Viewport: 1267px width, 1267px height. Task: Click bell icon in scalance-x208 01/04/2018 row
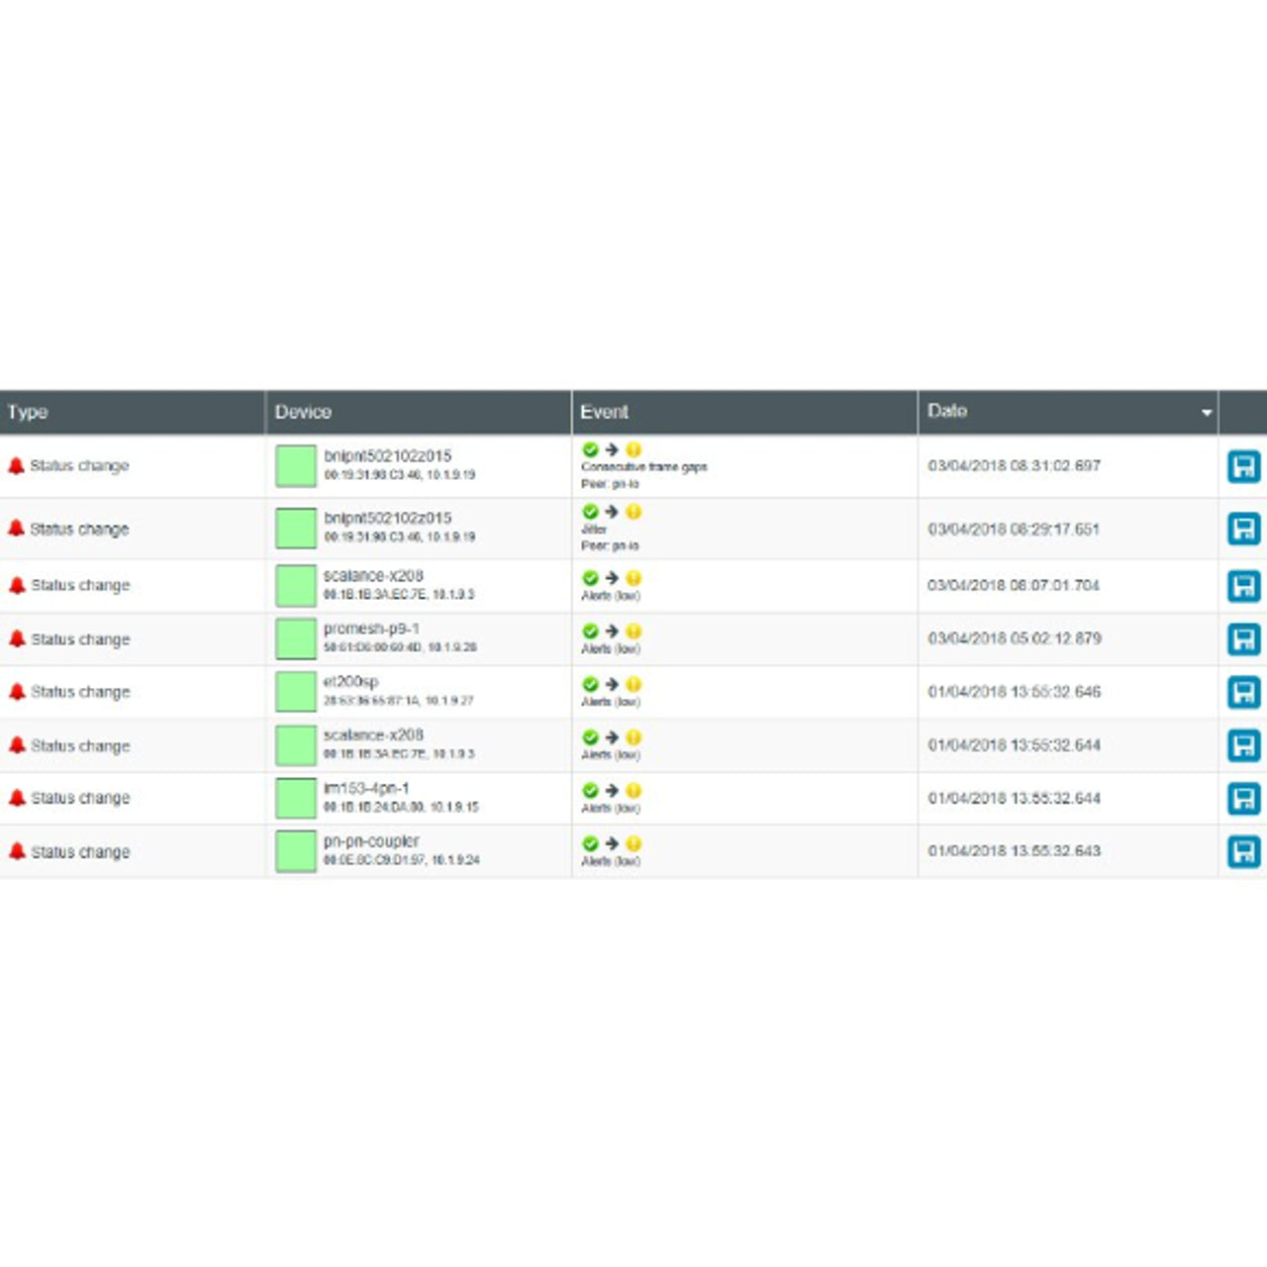(x=17, y=744)
